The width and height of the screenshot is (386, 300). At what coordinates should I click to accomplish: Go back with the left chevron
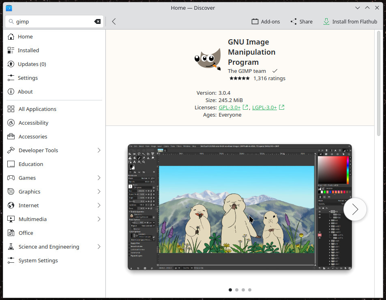[x=114, y=21]
